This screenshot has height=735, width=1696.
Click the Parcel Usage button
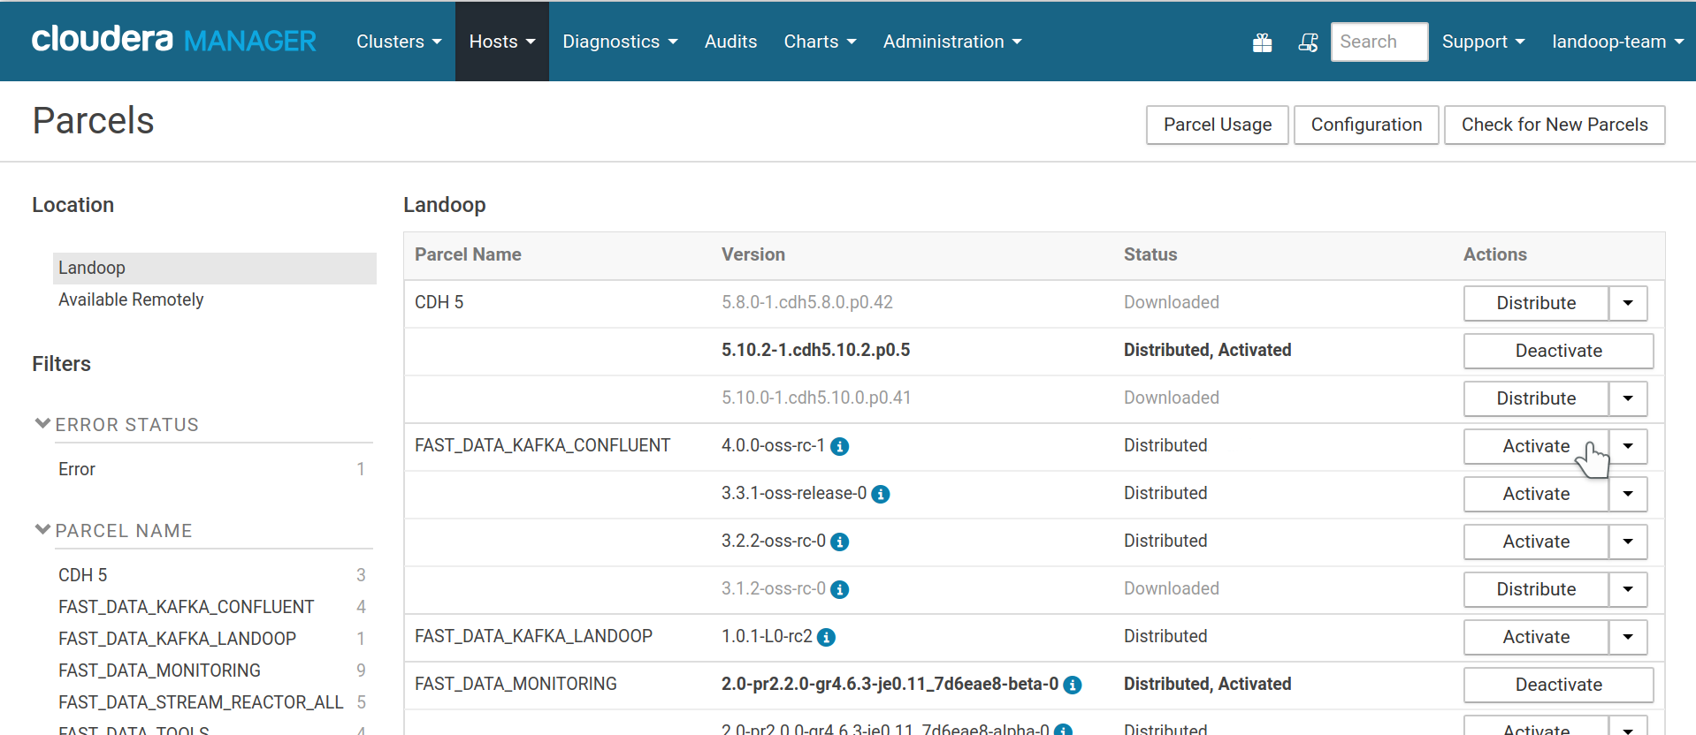(1217, 125)
